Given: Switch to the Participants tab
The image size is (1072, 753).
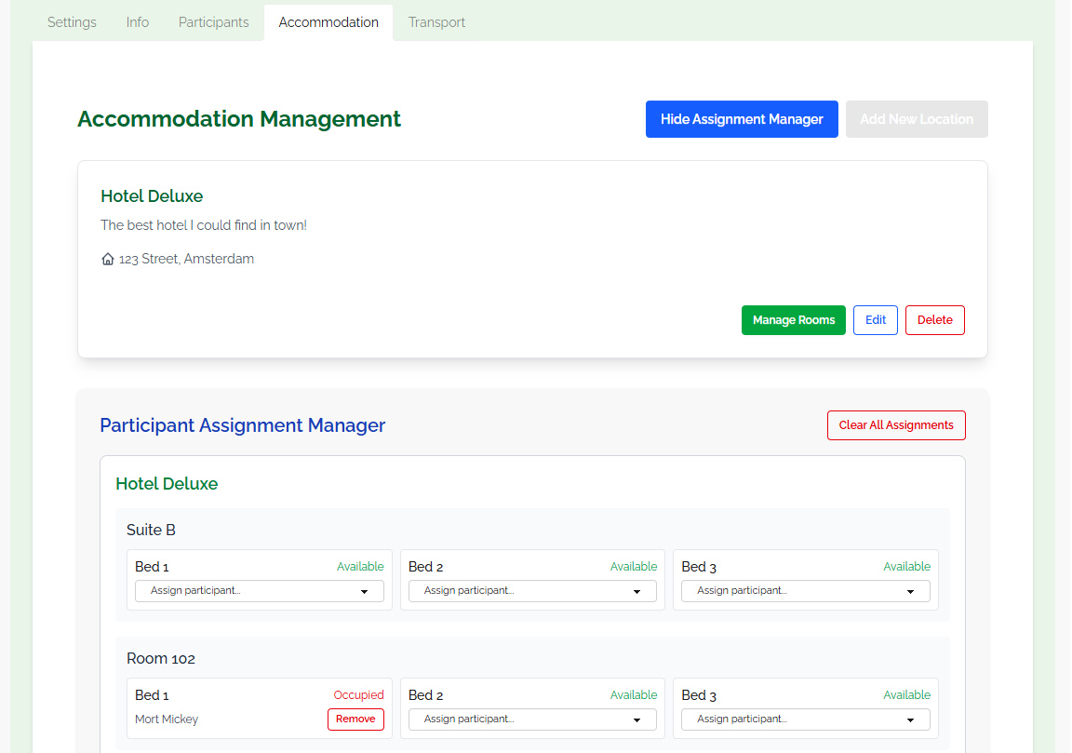Looking at the screenshot, I should click(213, 21).
